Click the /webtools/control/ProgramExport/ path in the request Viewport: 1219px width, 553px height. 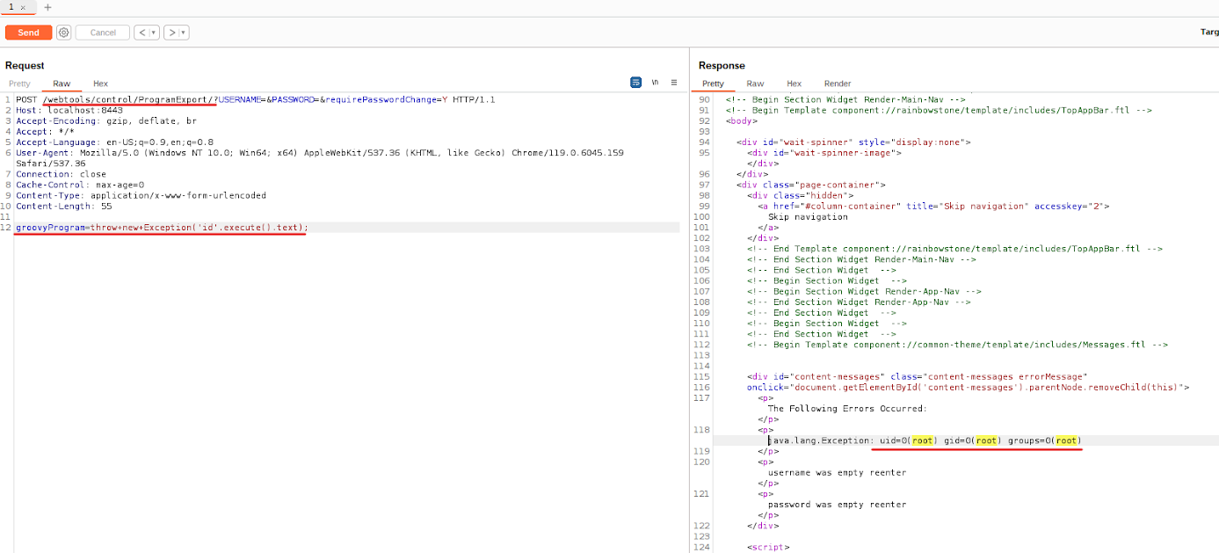coord(128,99)
